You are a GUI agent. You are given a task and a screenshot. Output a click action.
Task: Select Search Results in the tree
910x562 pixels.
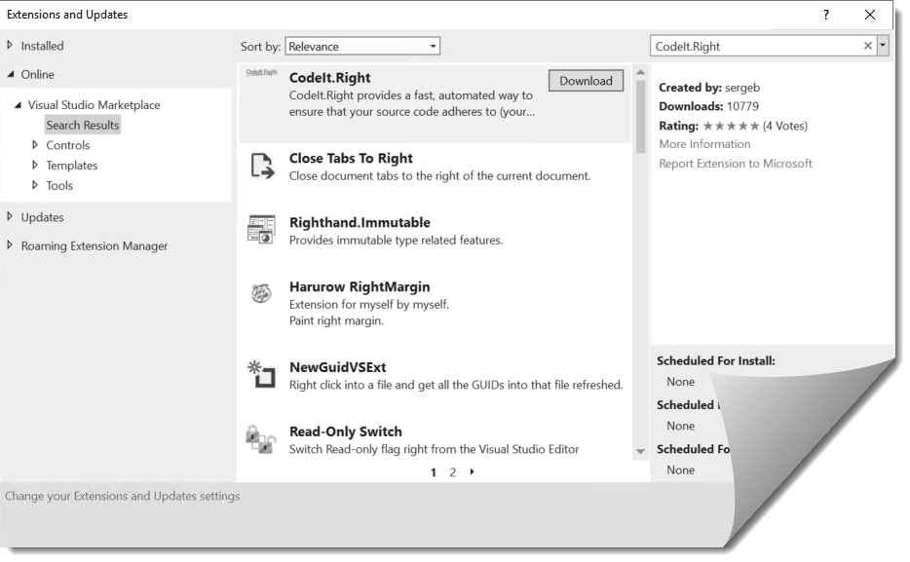[x=83, y=125]
